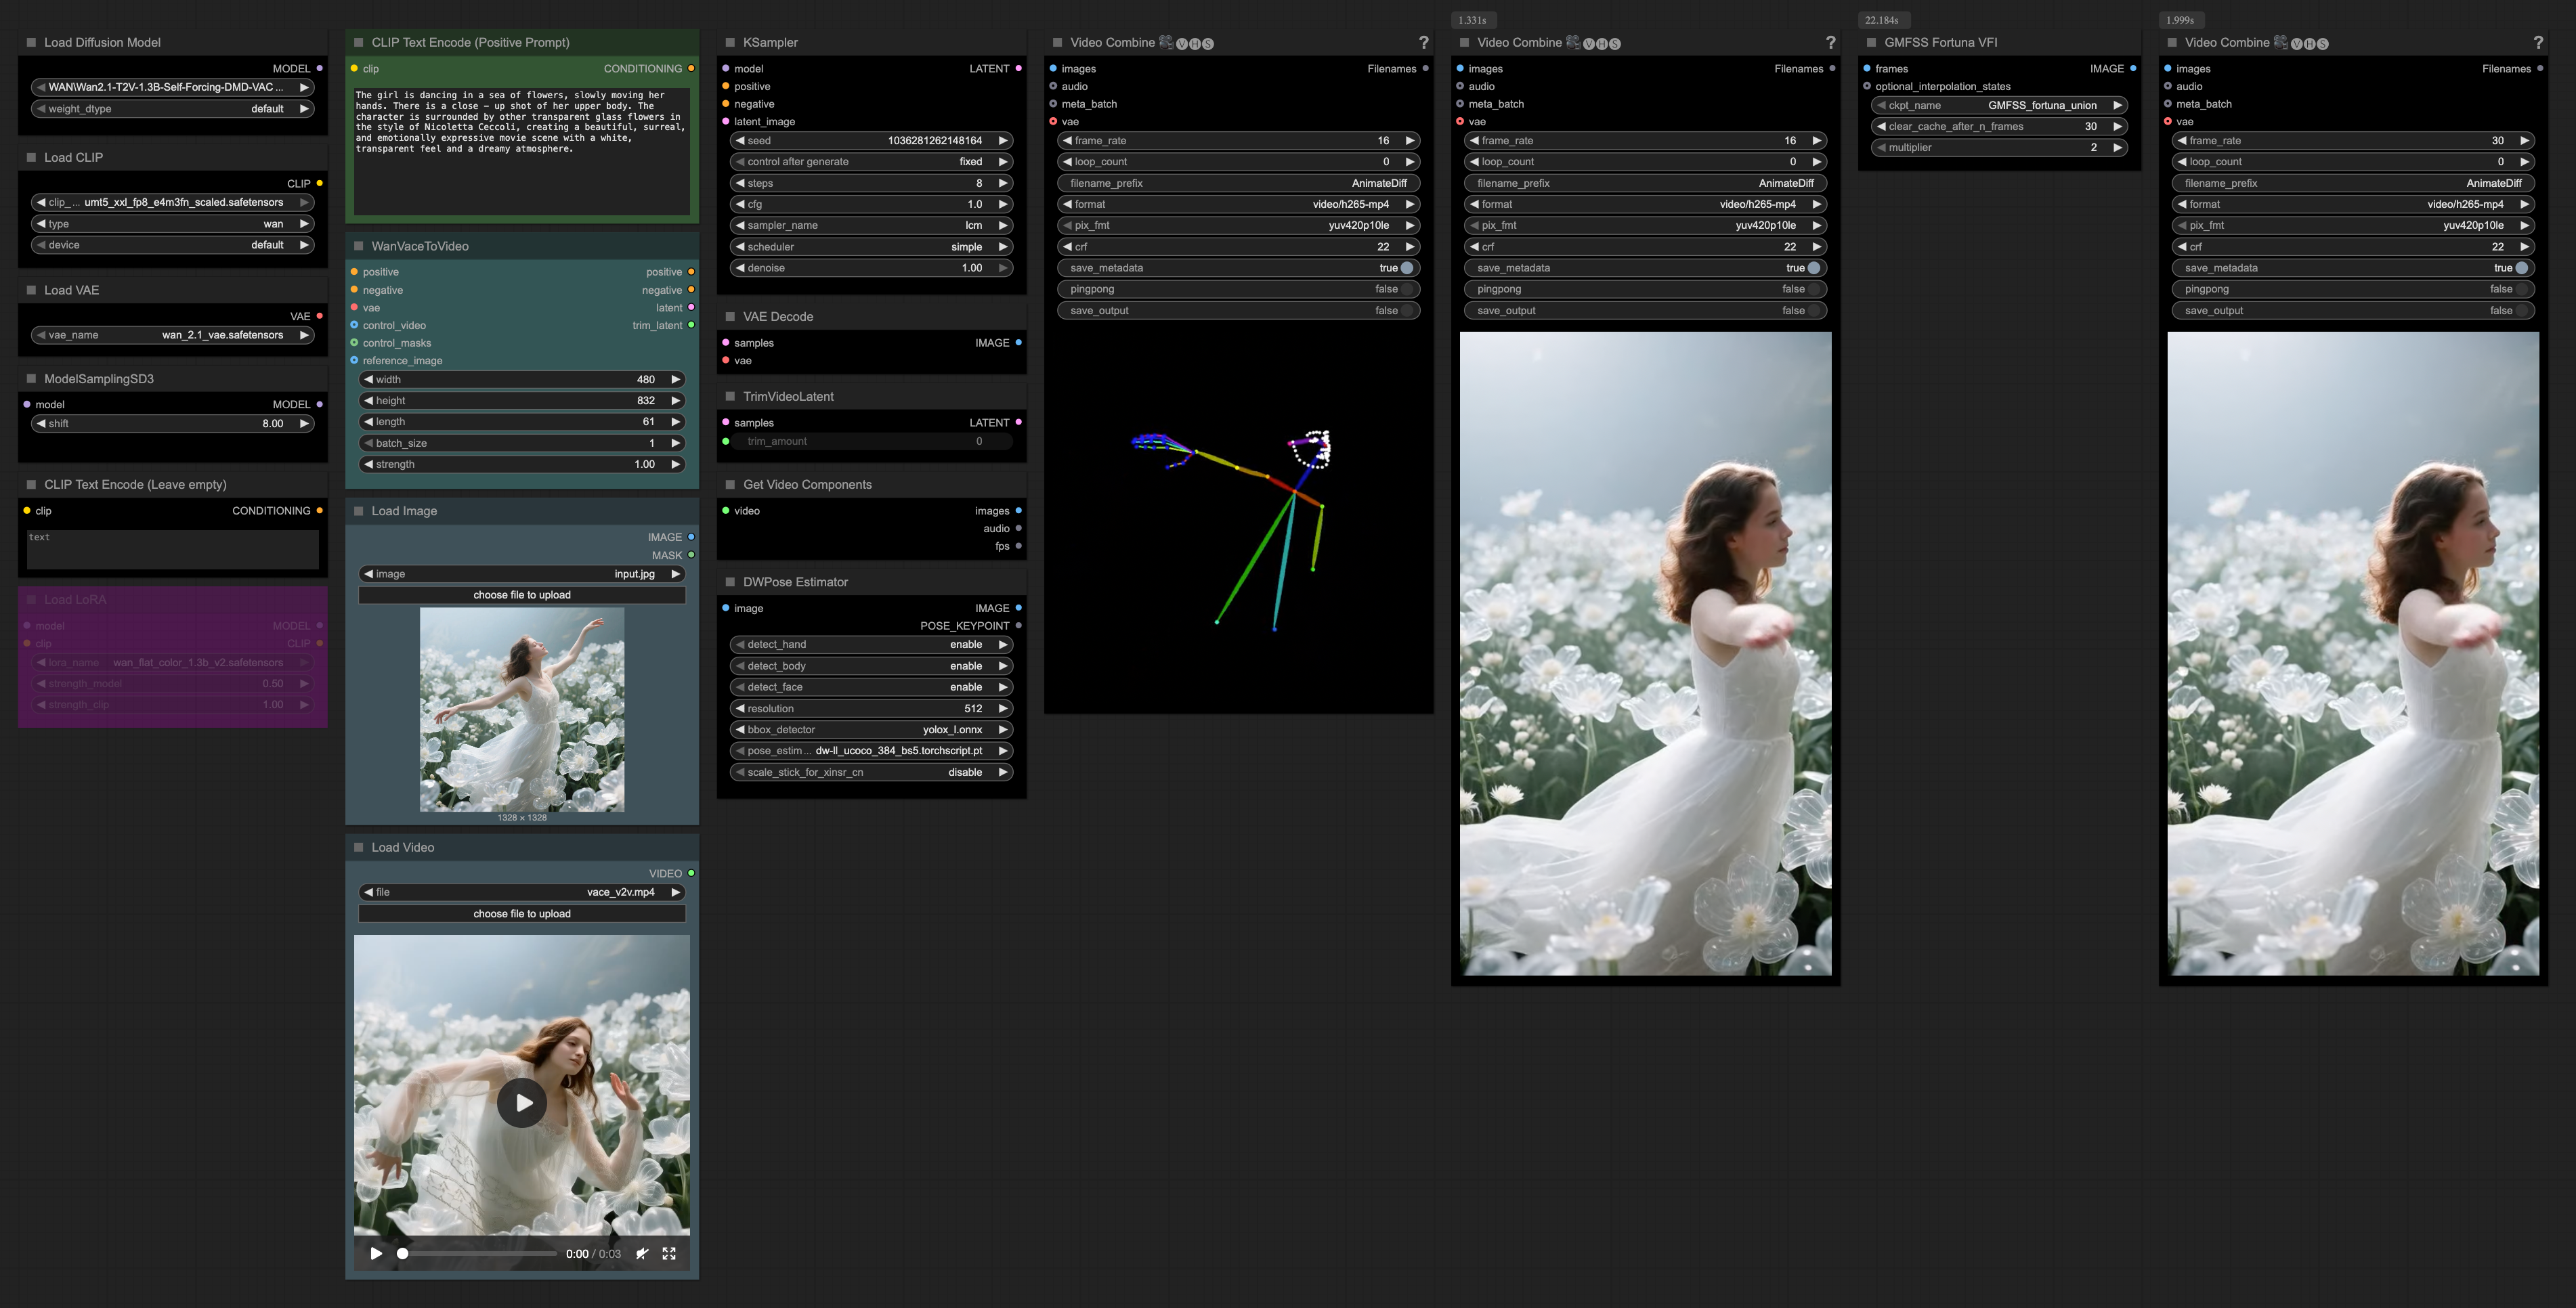Screen dimensions: 2576x1308
Task: Click choose file to upload in Load Video
Action: [521, 914]
